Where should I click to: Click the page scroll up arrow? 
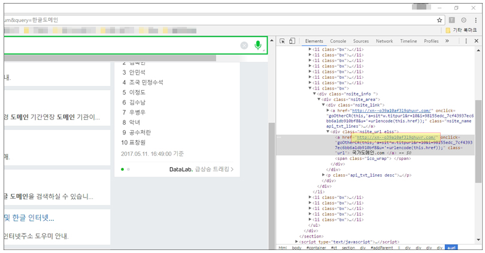click(x=272, y=41)
